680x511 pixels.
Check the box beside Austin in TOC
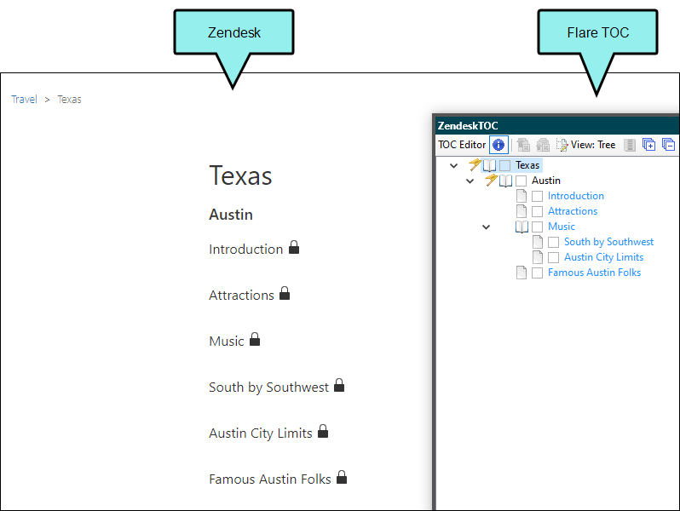tap(521, 181)
